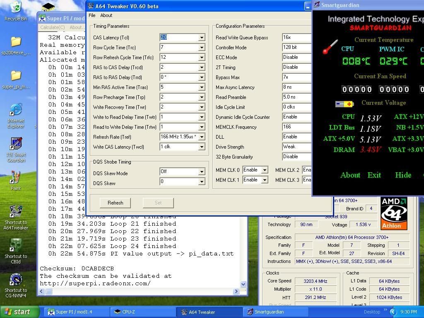
Task: Open the Refresh Rate (Tref) dropdown
Action: point(202,137)
